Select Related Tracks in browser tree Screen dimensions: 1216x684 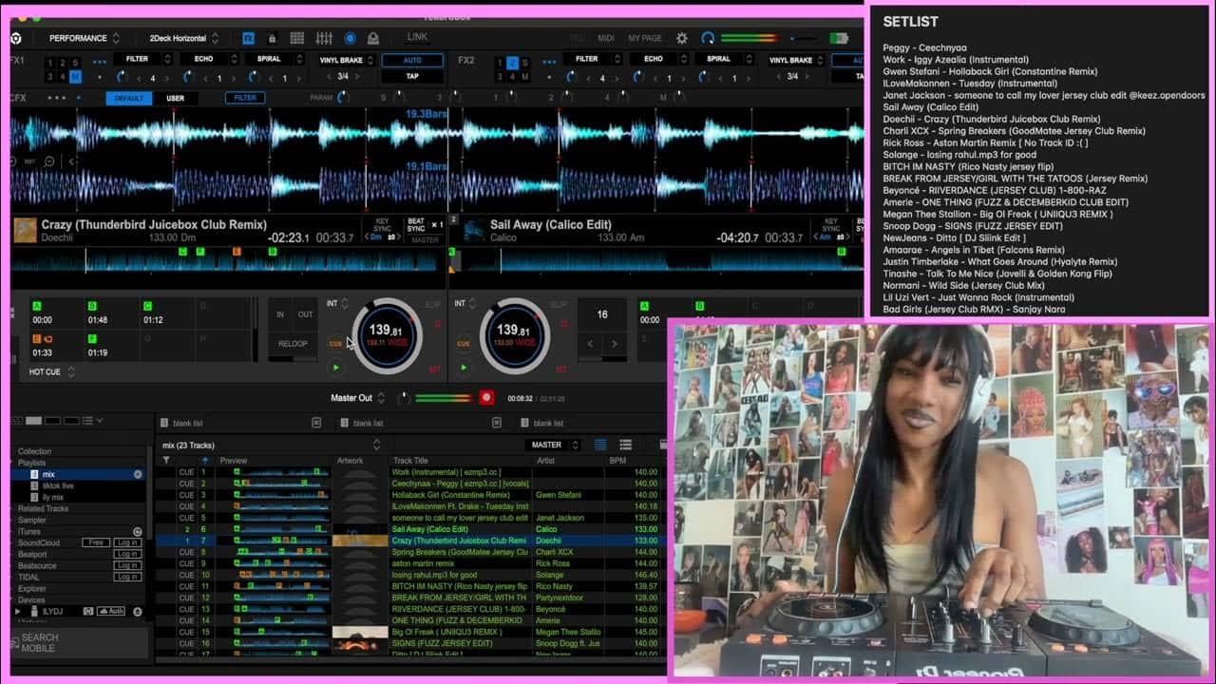44,508
